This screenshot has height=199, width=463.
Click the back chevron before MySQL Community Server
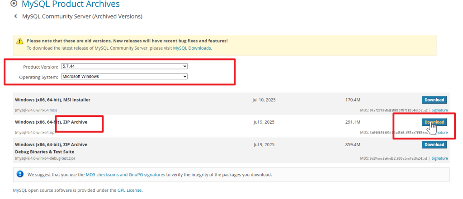point(16,17)
